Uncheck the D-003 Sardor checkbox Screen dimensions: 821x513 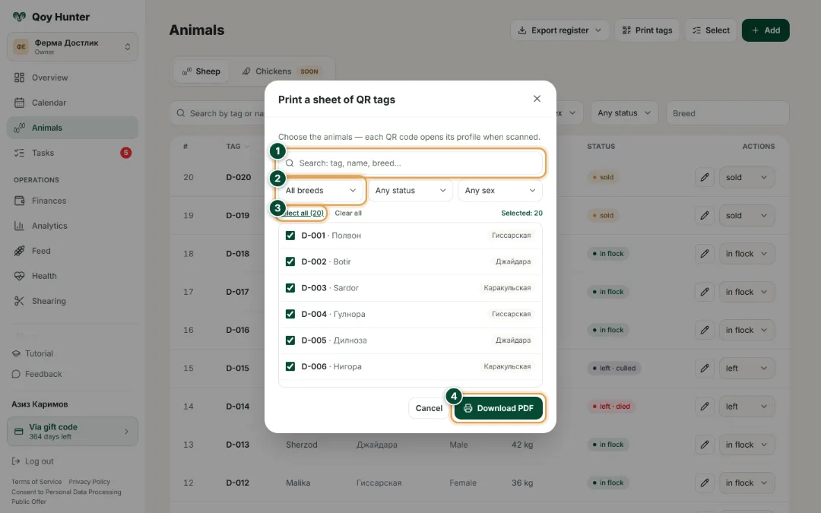tap(290, 288)
